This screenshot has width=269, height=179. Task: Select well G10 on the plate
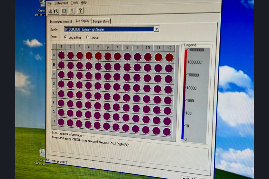146,119
